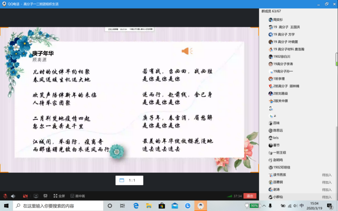Viewport: 338px width, 211px height.
Task: Select member 陈思远 in list
Action: click(278, 130)
